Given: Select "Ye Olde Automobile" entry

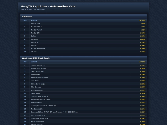Looking at the screenshot, I should pyautogui.click(x=38, y=48).
